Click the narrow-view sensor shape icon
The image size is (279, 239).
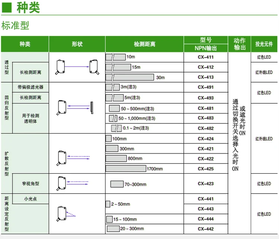pos(61,183)
